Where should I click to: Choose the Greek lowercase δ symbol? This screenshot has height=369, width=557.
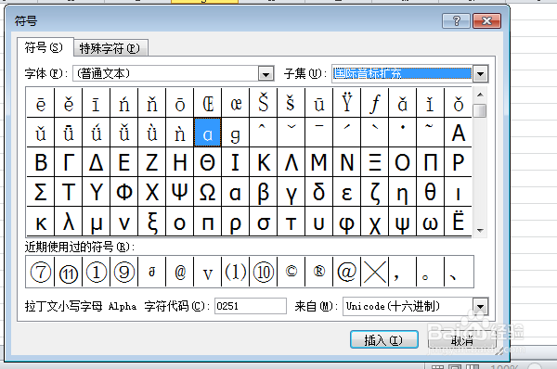click(319, 192)
